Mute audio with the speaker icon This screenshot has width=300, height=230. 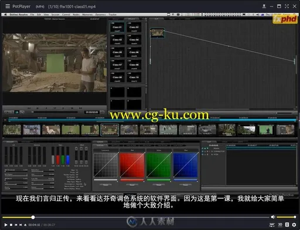coord(273,217)
